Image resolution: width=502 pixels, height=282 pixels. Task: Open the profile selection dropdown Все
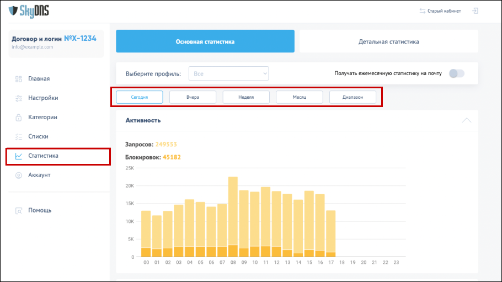coord(228,74)
